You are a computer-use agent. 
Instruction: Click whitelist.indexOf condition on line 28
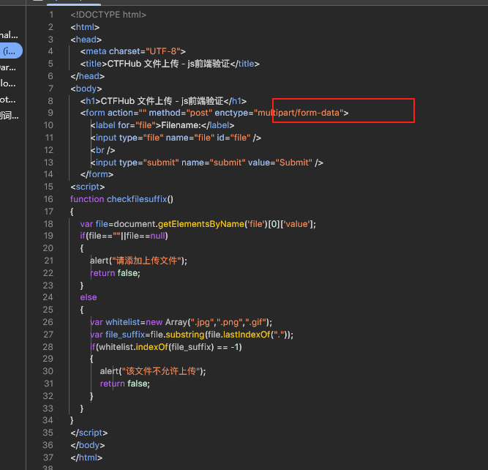[x=166, y=347]
